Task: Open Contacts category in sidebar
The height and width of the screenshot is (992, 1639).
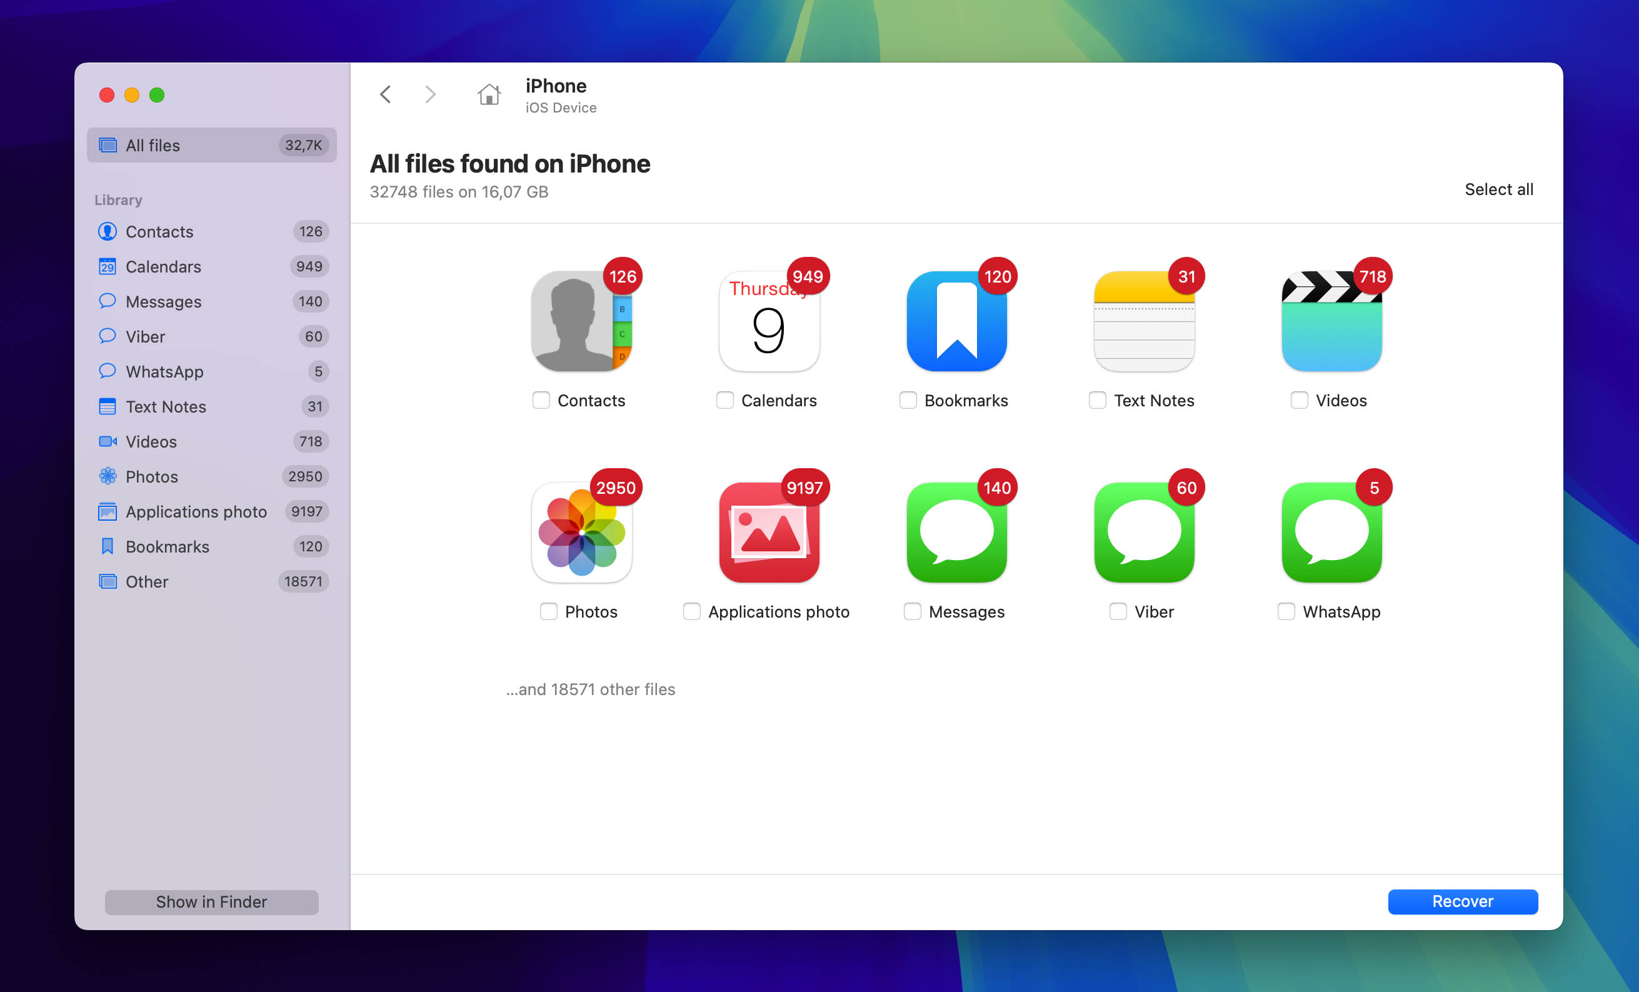Action: point(211,231)
